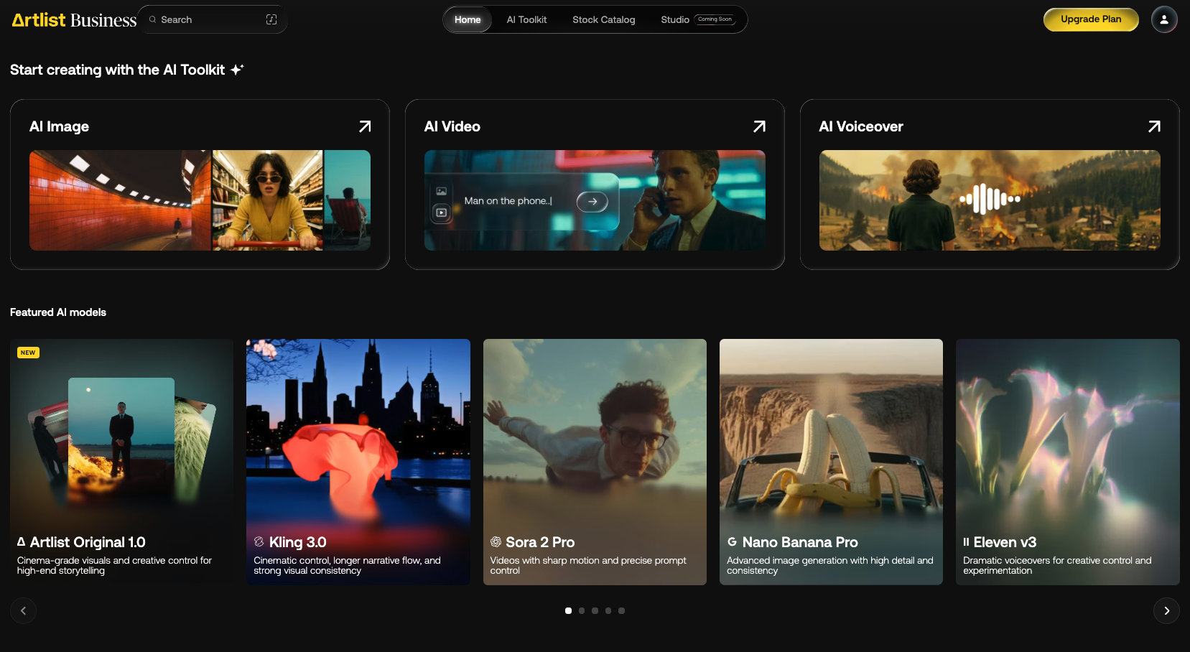Click the wildfire valley voiceover preview image
The height and width of the screenshot is (652, 1190).
[990, 200]
